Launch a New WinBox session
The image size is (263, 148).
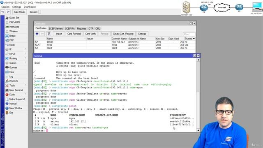(16, 108)
